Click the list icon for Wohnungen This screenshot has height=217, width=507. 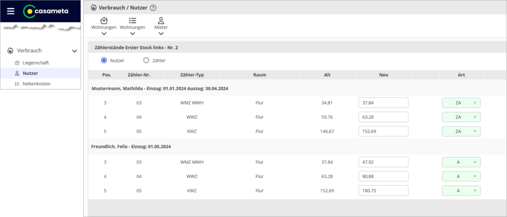[132, 20]
